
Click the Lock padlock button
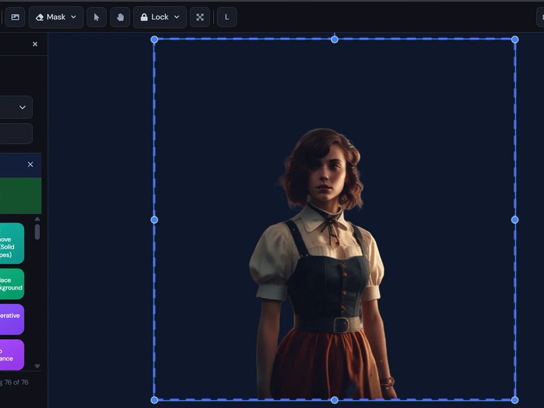[154, 17]
